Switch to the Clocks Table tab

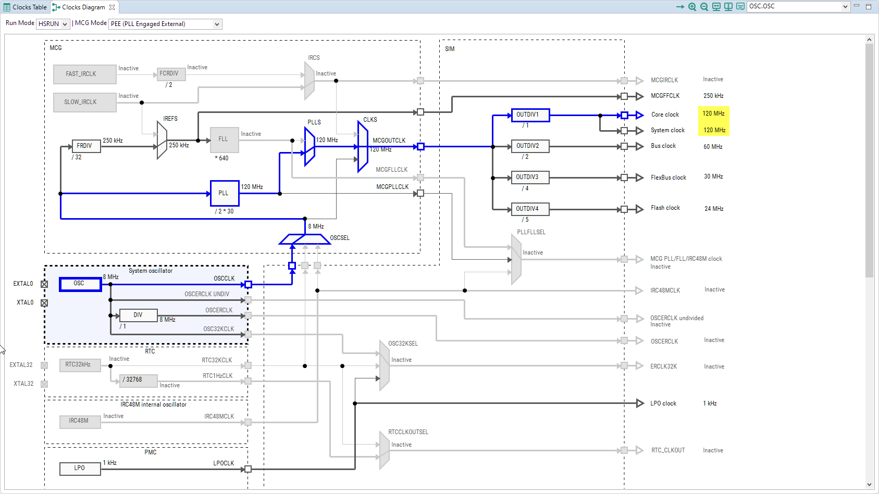(x=25, y=7)
